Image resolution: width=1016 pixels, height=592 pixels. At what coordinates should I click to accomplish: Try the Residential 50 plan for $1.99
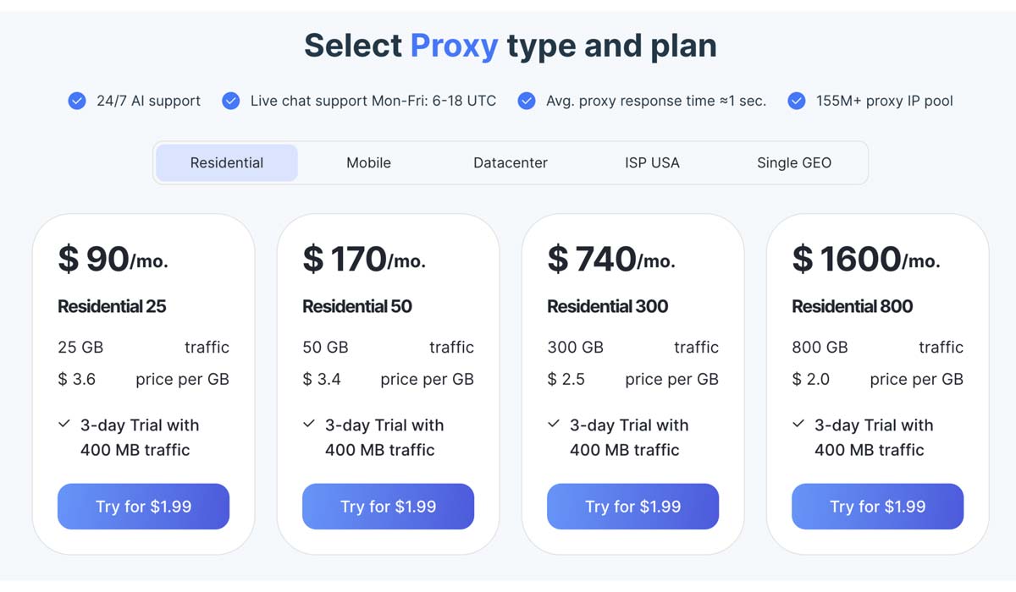click(388, 507)
